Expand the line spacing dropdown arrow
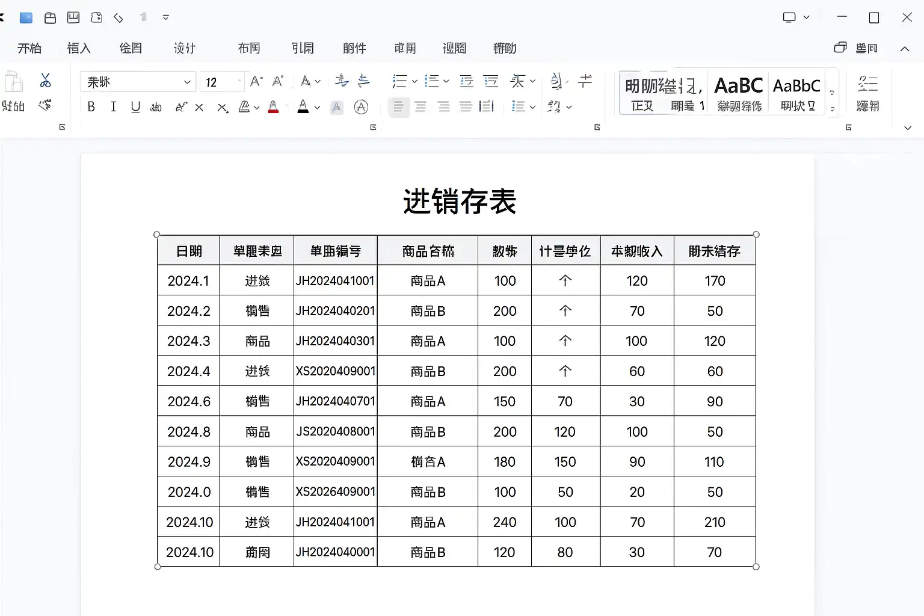The height and width of the screenshot is (616, 924). [x=532, y=106]
